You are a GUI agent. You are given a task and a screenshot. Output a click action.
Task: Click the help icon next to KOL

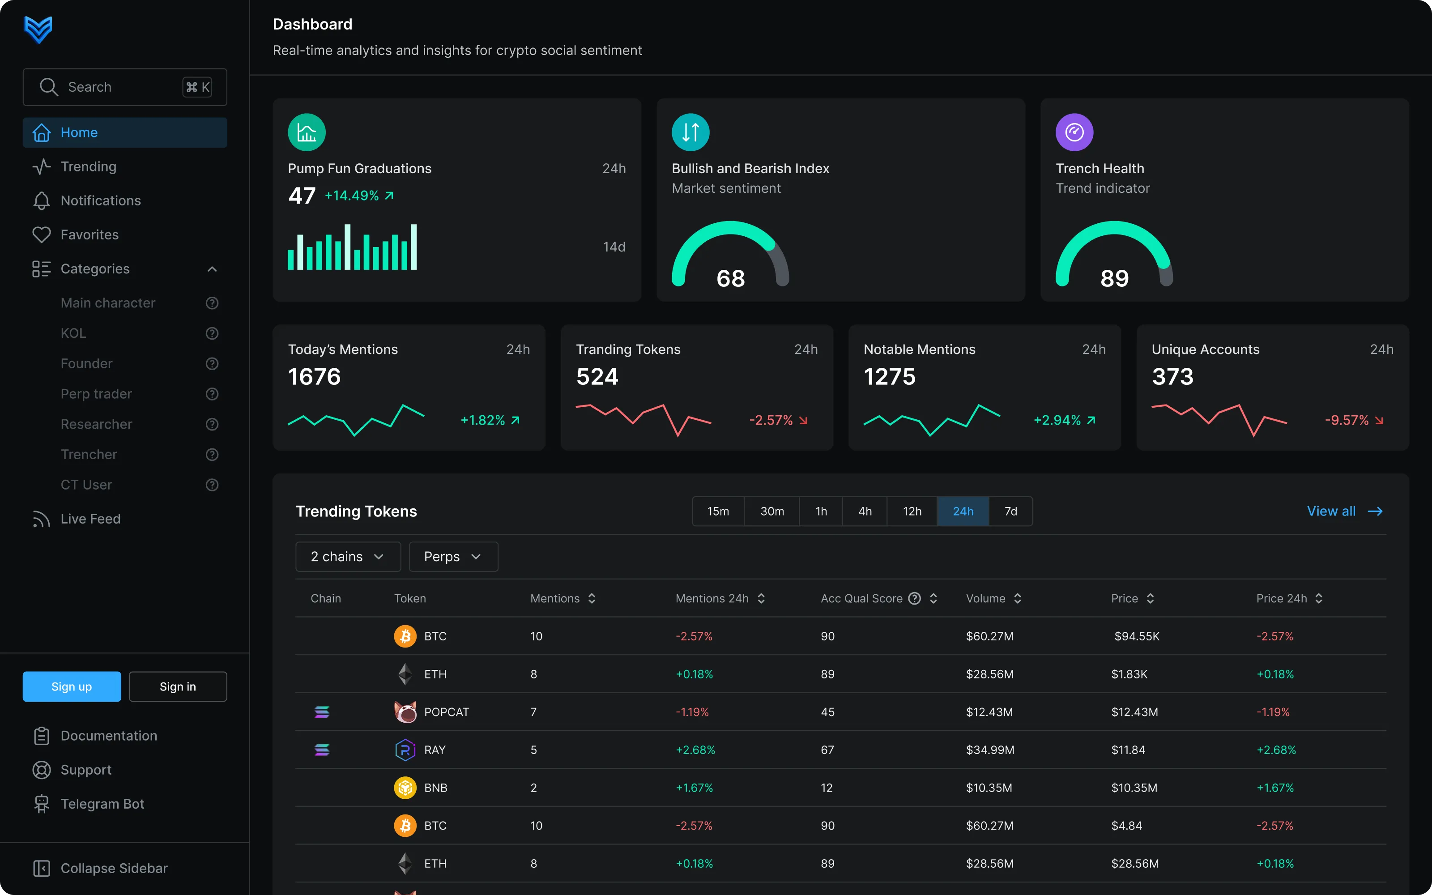pos(212,333)
